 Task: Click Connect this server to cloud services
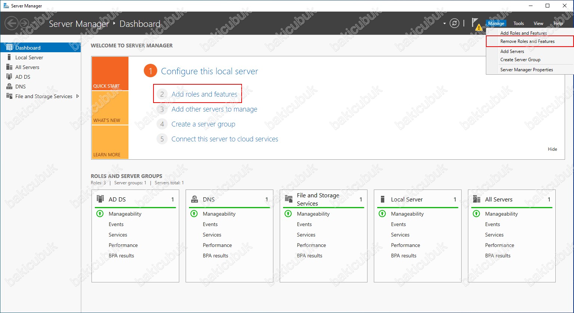click(x=224, y=139)
